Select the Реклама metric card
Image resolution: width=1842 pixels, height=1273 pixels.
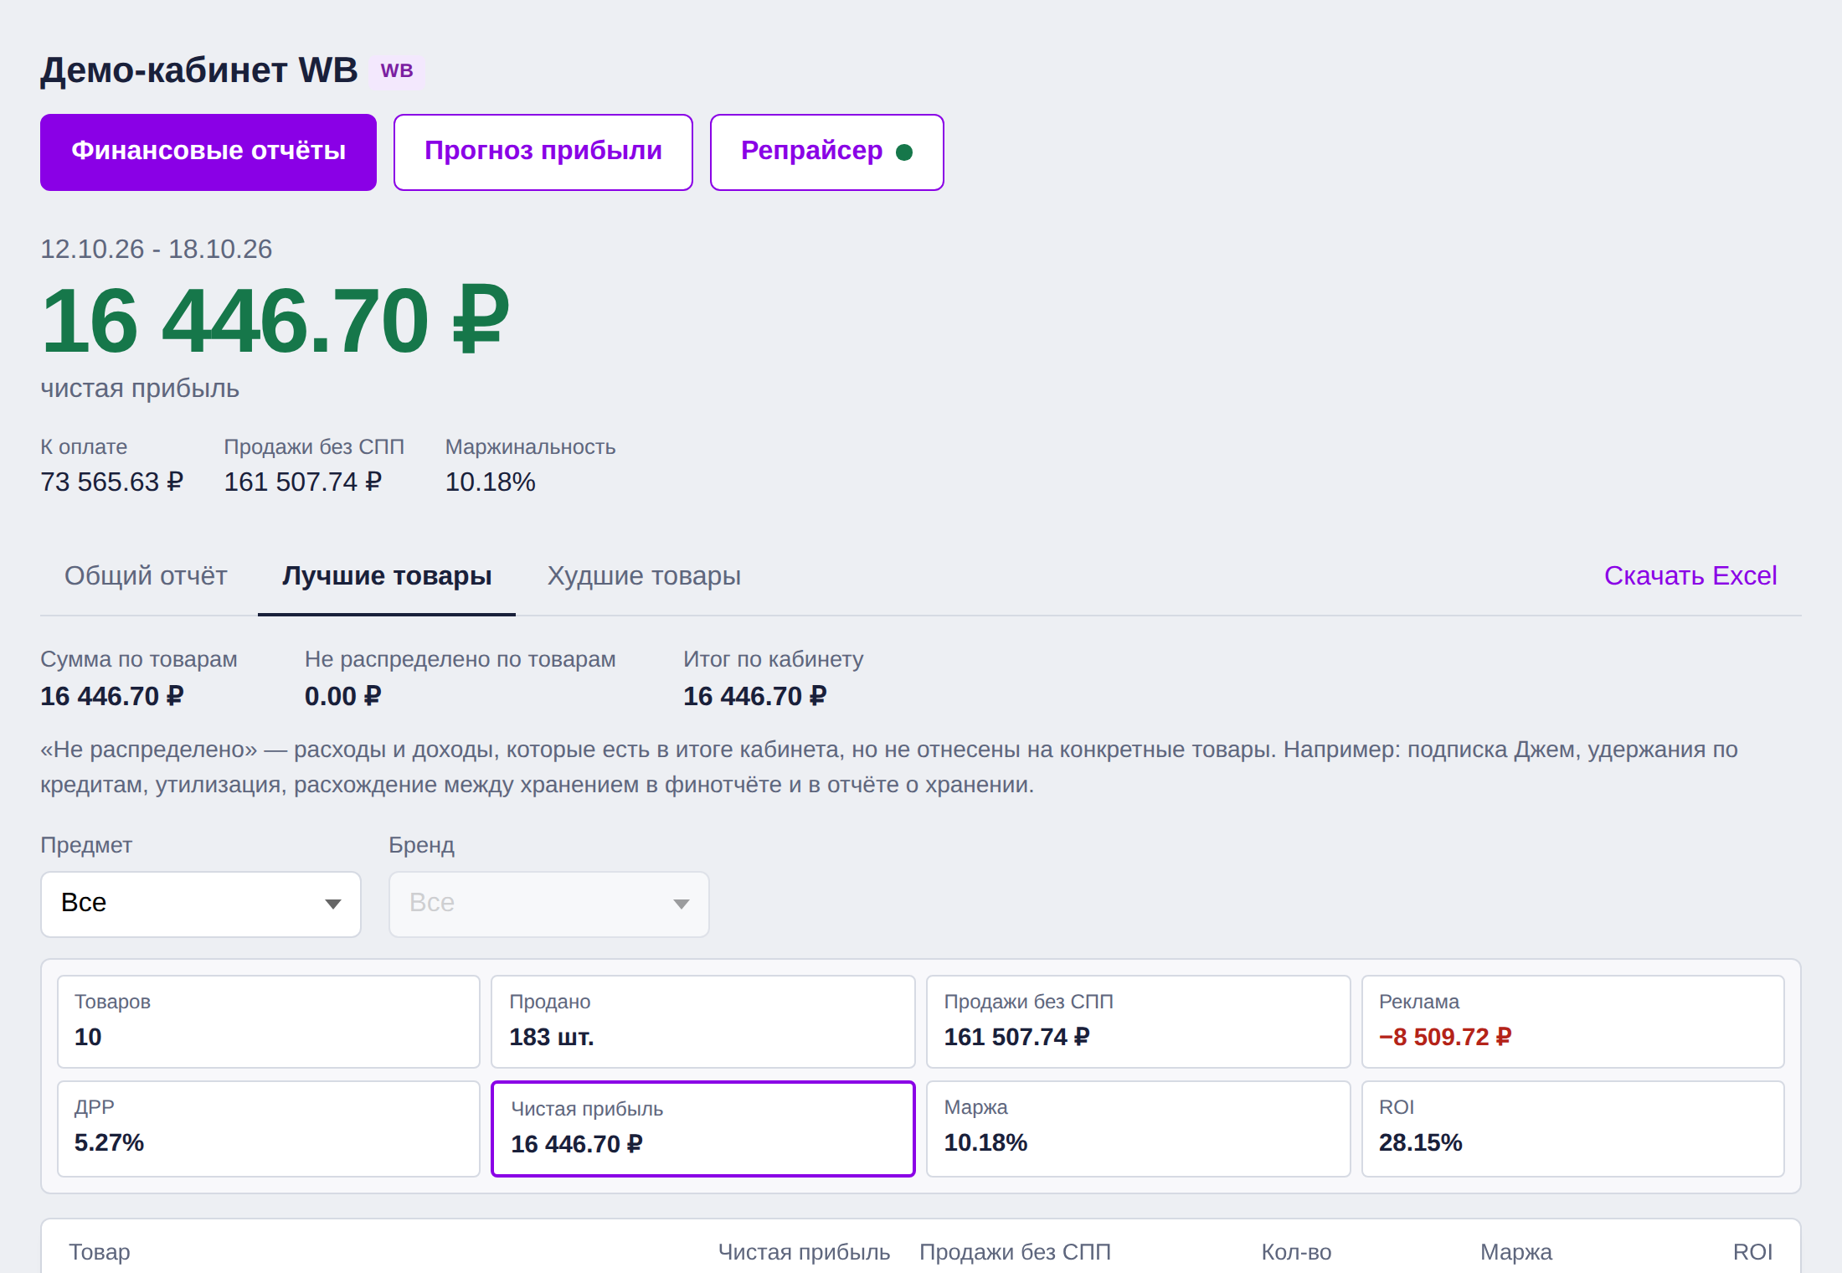coord(1573,1022)
